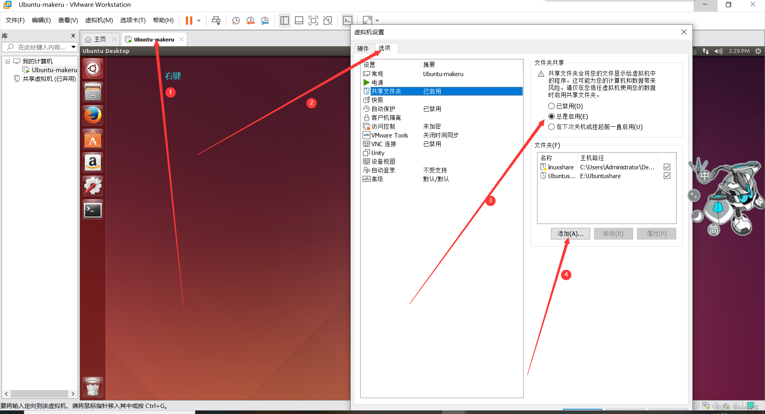765x414 pixels.
Task: Open the 帮助(H) menu
Action: pos(163,20)
